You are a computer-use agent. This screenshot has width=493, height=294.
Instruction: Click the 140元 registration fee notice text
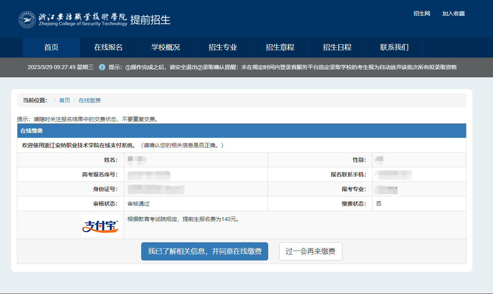pyautogui.click(x=183, y=219)
